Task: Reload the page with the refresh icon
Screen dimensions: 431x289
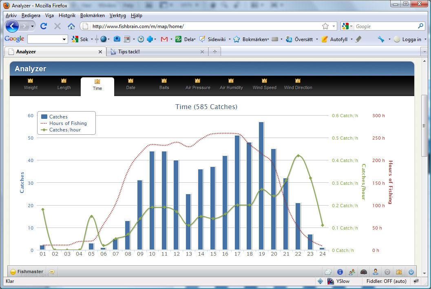Action: (44, 26)
